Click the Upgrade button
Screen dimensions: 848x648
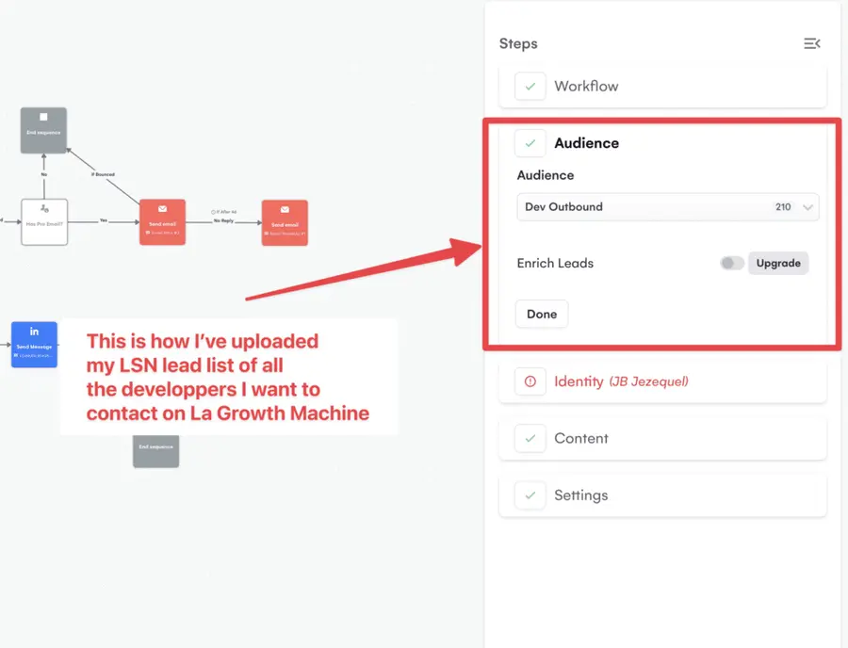pyautogui.click(x=777, y=263)
